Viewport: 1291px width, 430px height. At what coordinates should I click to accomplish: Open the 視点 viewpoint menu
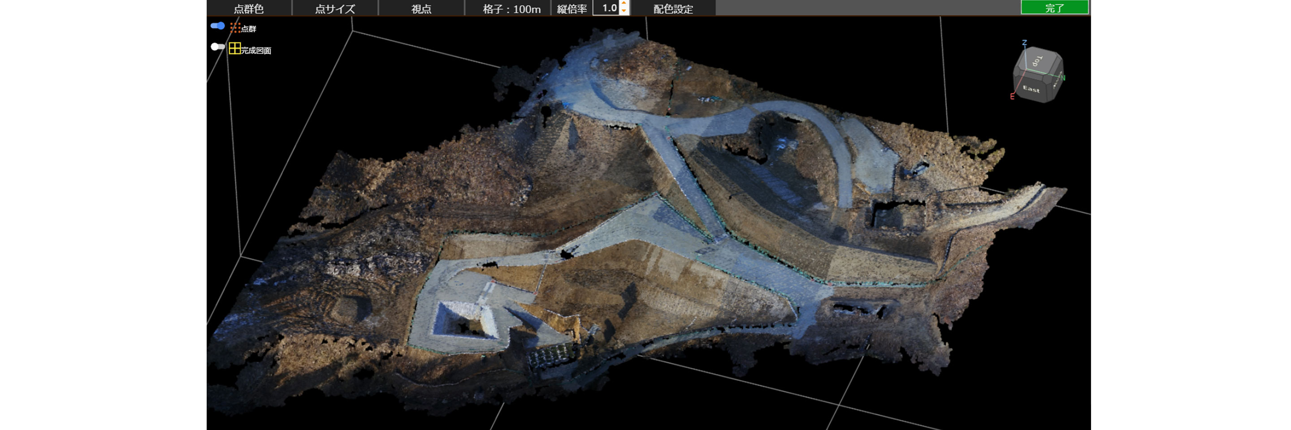coord(421,9)
